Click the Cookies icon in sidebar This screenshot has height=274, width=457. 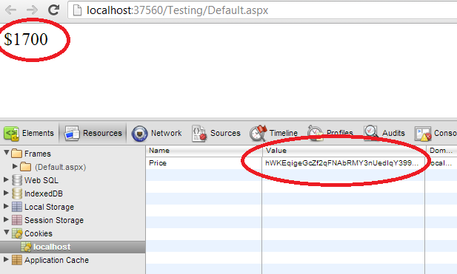pyautogui.click(x=17, y=233)
